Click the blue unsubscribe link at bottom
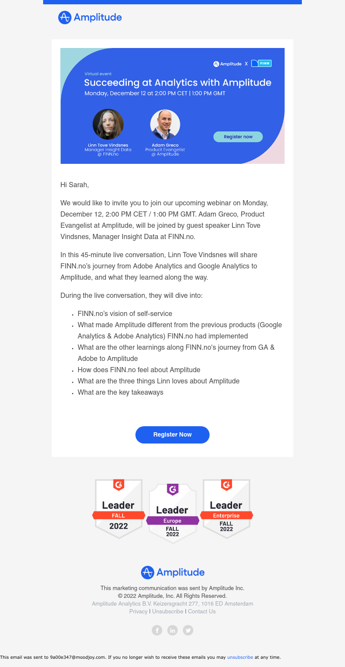This screenshot has height=667, width=345. coord(240,657)
